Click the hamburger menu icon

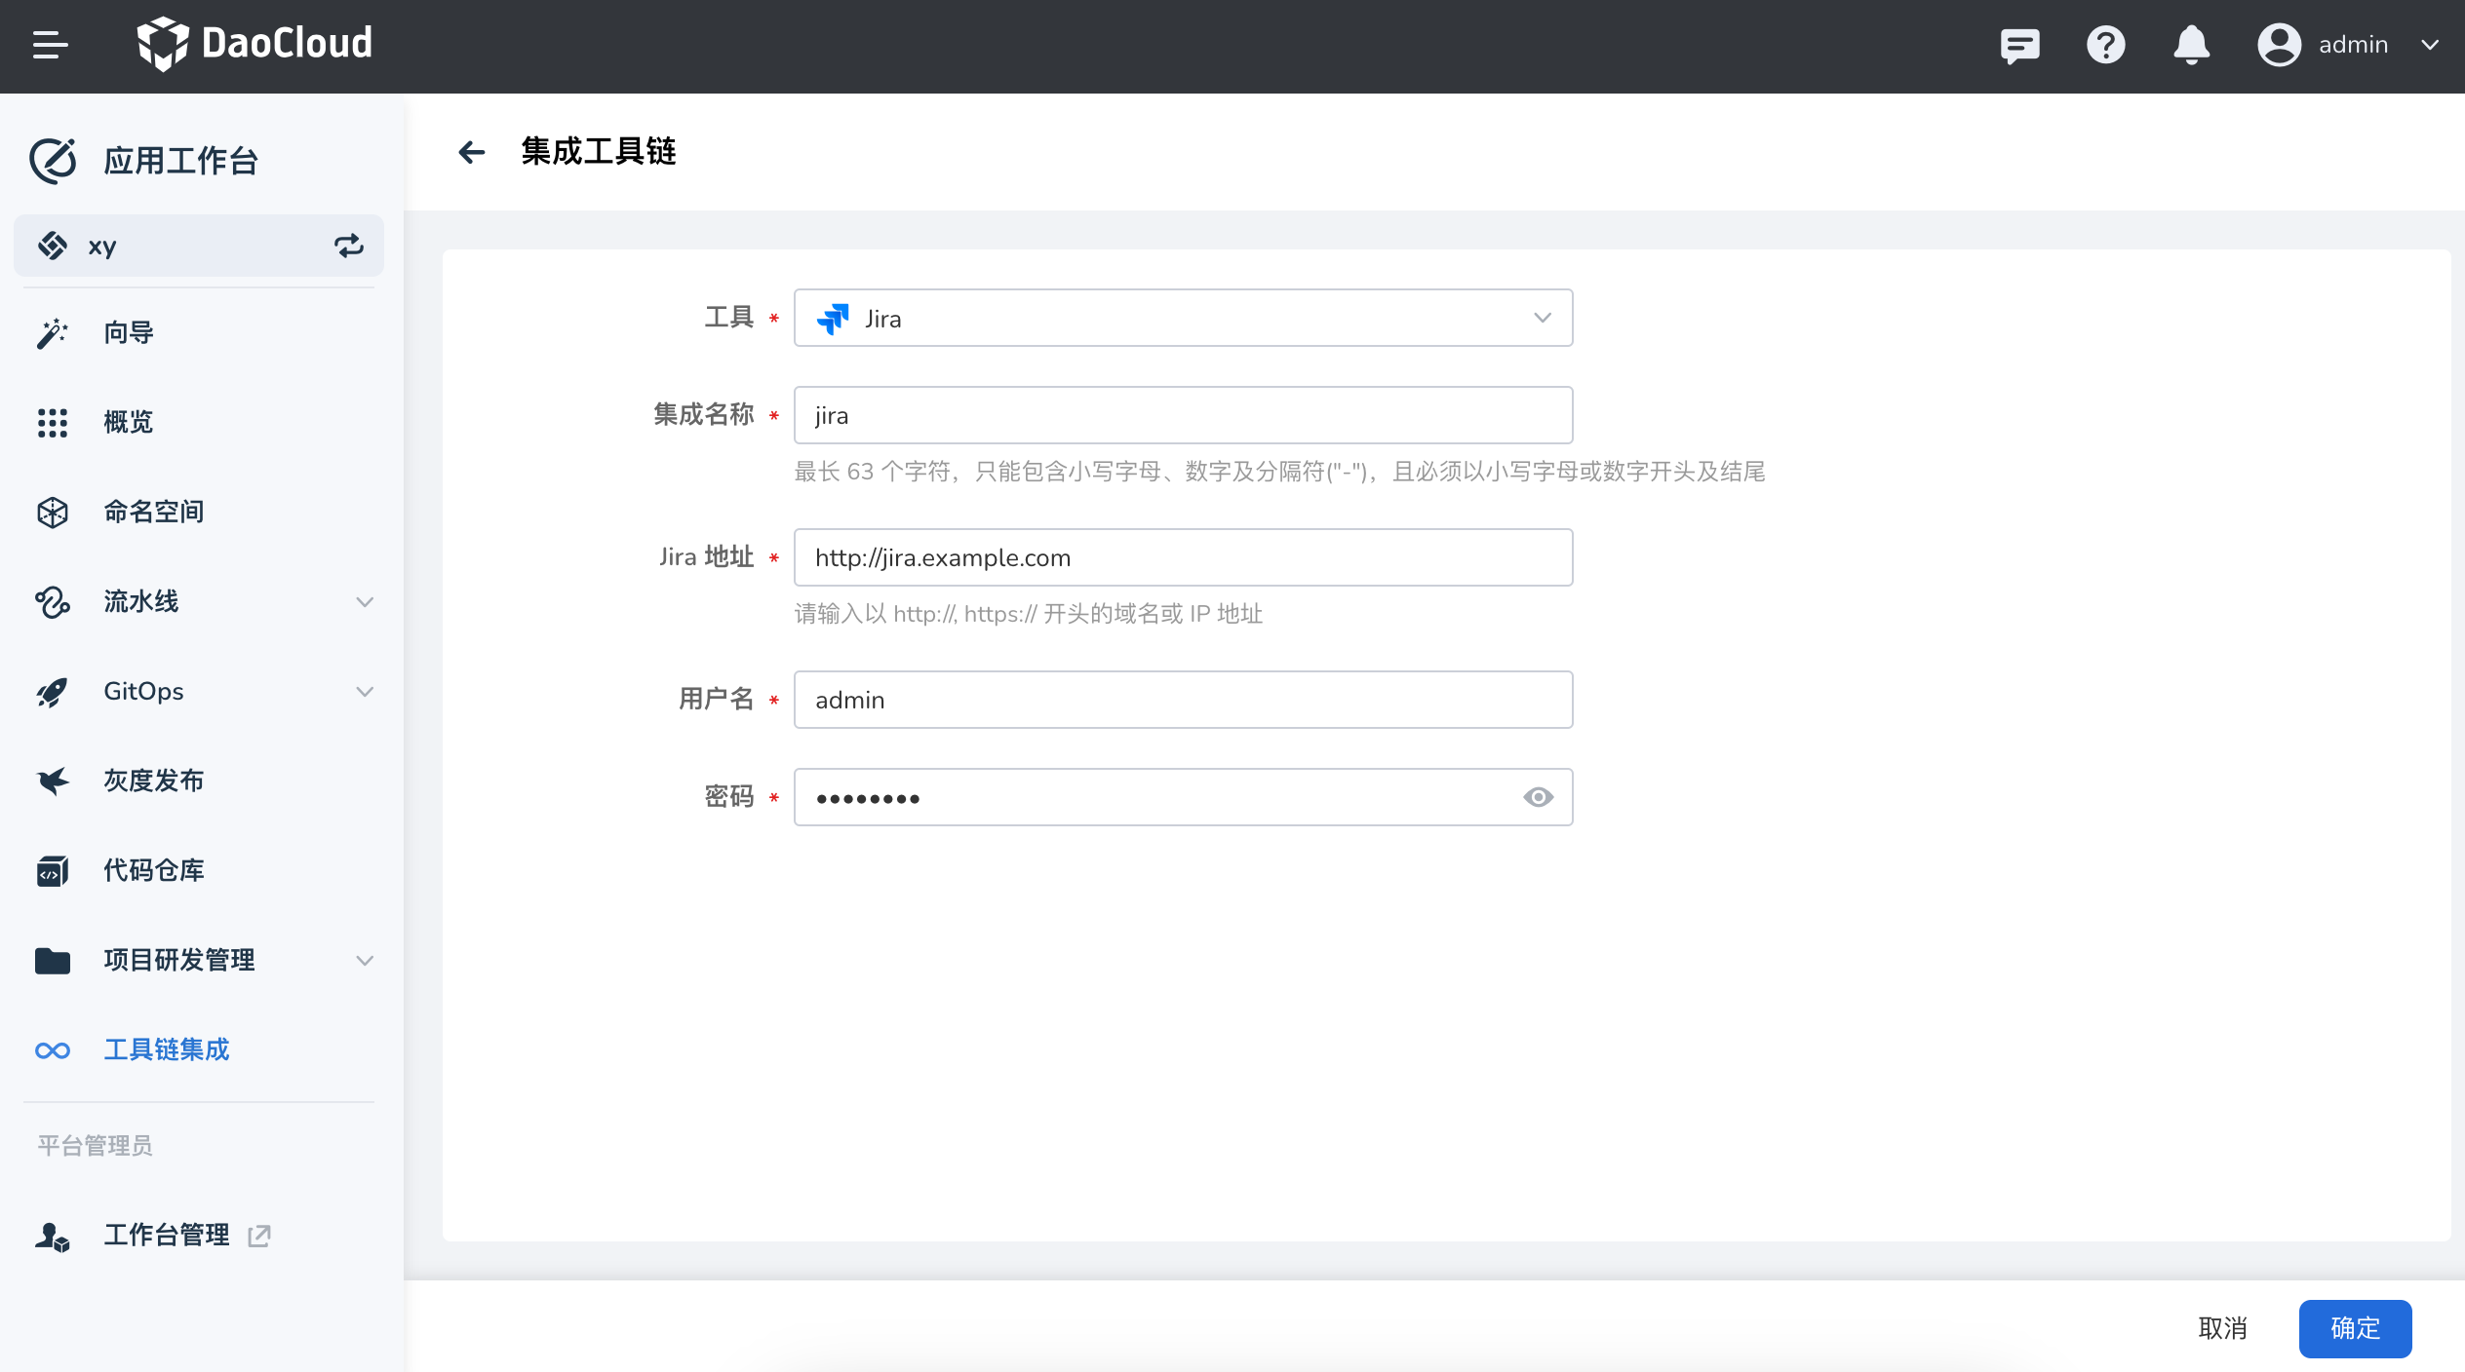pos(50,45)
